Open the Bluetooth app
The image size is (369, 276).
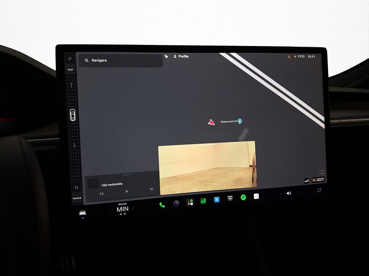[x=217, y=200]
